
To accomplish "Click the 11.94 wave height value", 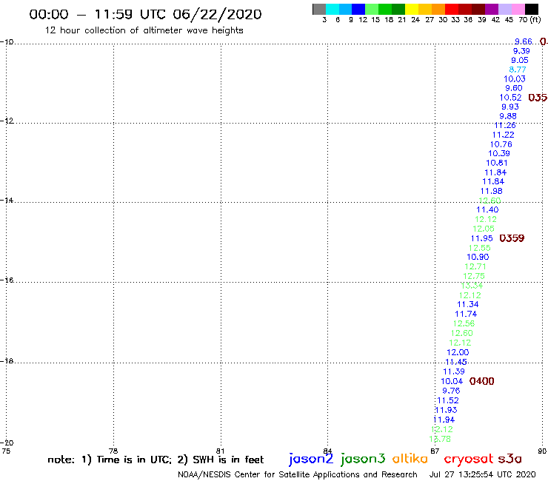I will coord(444,420).
